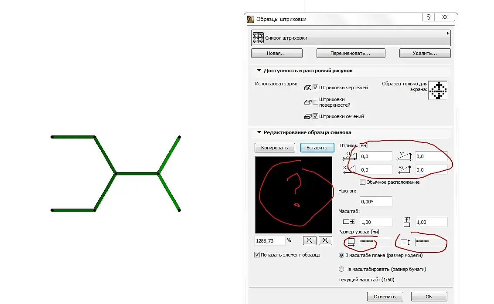Zoom out the symbol preview
Image resolution: width=494 pixels, height=304 pixels.
310,241
